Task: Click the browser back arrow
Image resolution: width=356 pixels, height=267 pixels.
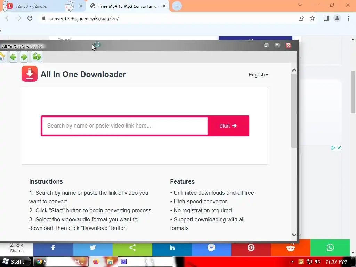Action: point(8,18)
